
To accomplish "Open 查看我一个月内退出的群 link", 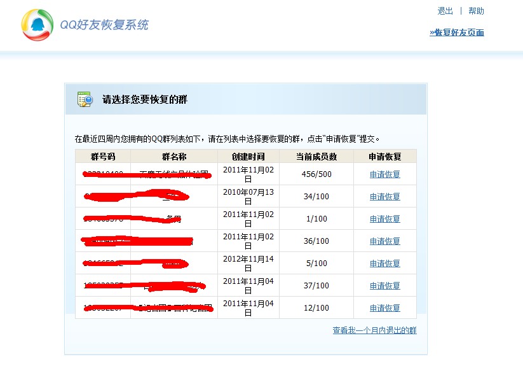I will pyautogui.click(x=374, y=330).
